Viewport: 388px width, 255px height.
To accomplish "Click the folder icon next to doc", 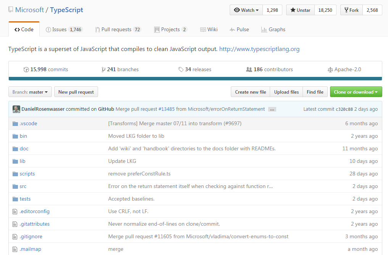I will (15, 148).
